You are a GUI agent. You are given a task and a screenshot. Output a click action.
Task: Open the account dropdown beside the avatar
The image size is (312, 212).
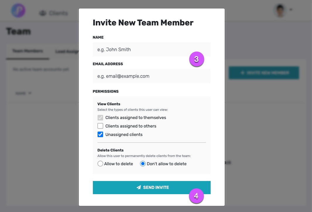[291, 10]
